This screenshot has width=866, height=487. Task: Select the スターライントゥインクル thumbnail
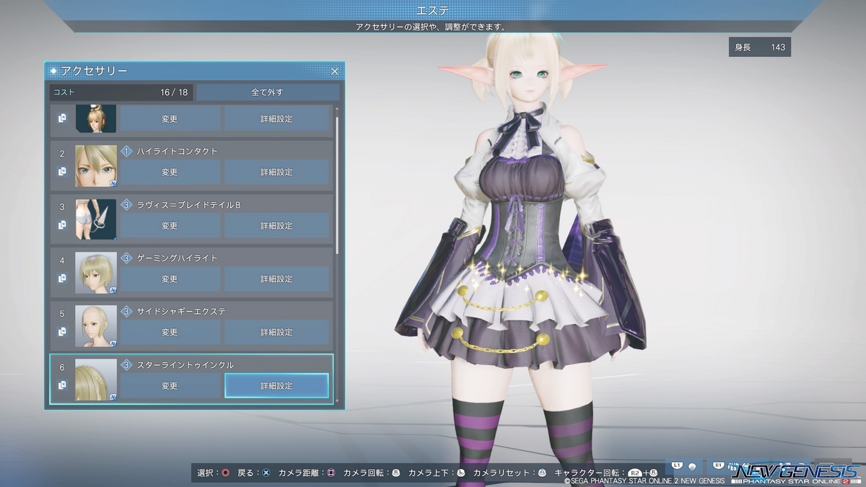tap(96, 379)
